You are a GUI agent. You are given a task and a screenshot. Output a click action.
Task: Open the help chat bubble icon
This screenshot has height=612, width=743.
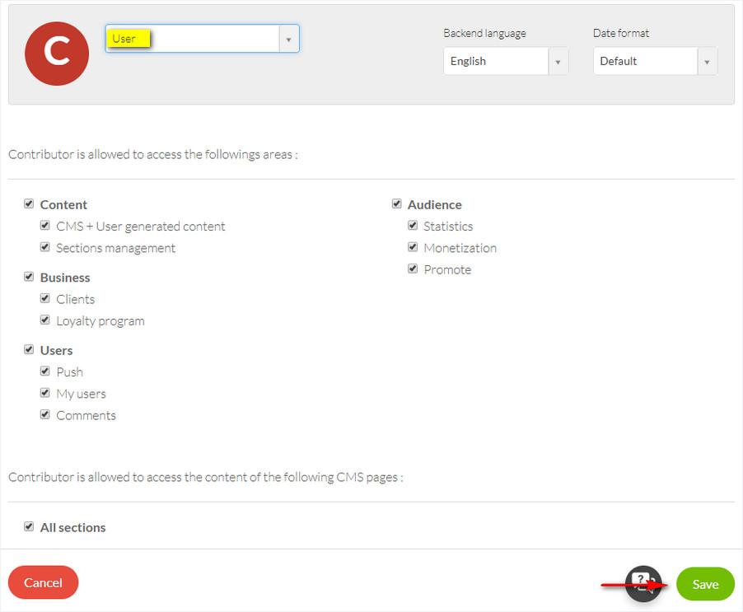tap(643, 584)
